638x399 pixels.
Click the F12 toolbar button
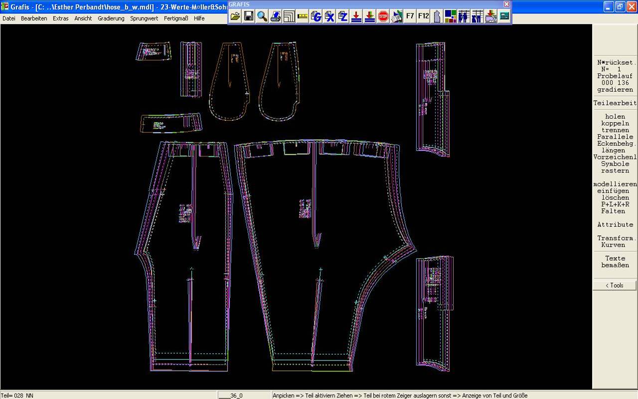[423, 16]
